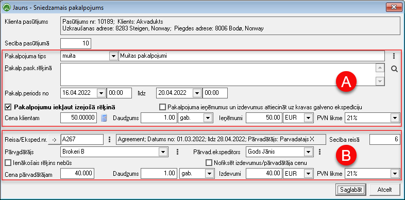Click the text area scrollbar up arrow
The width and height of the screenshot is (405, 200).
[x=380, y=68]
